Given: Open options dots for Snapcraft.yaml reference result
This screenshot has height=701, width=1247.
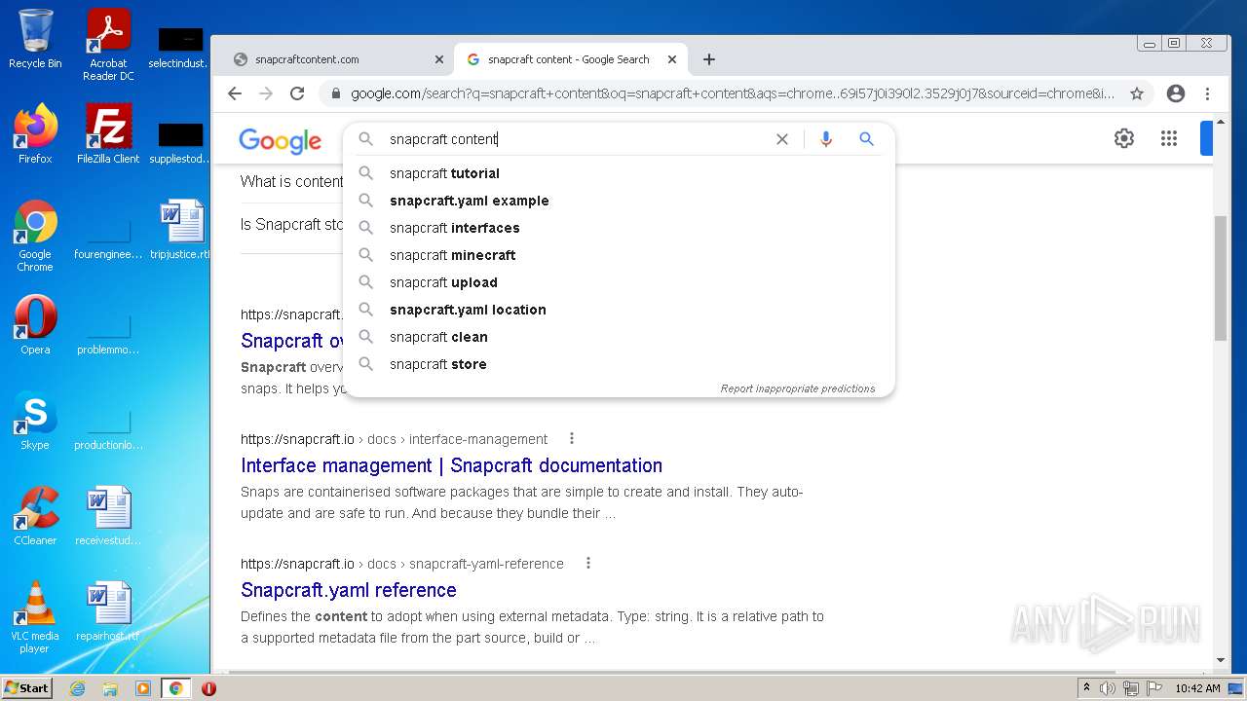Looking at the screenshot, I should (x=587, y=563).
